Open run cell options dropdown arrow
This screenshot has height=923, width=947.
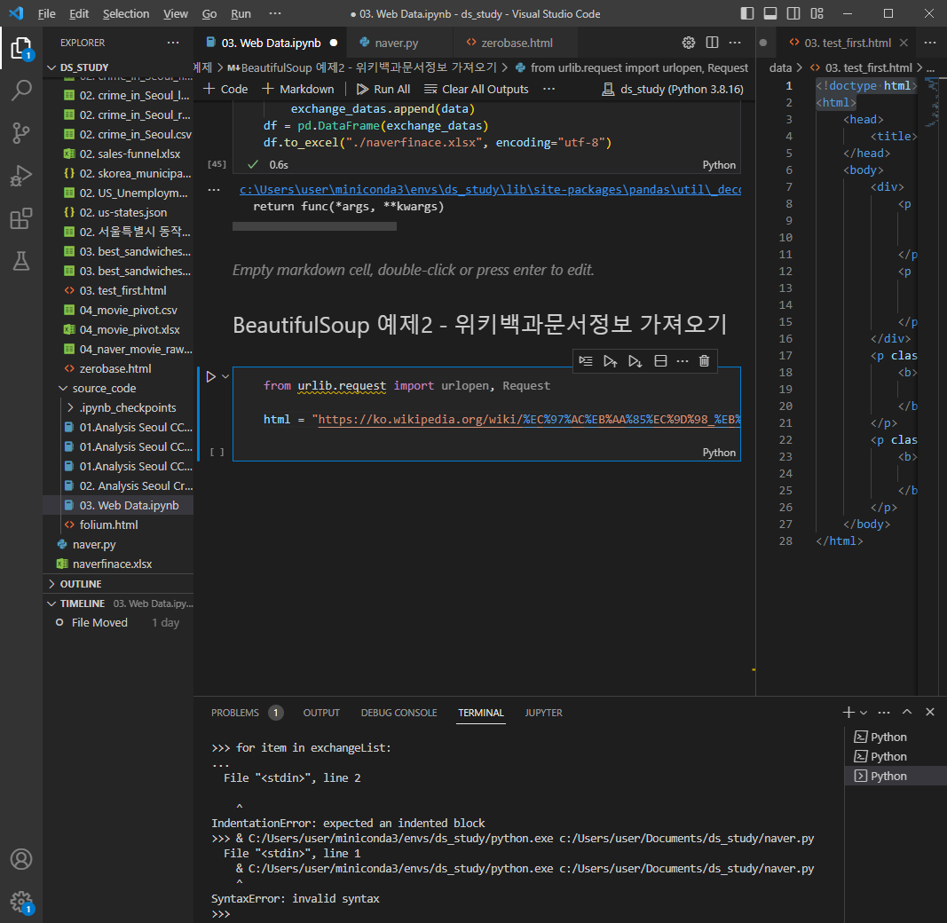(x=225, y=377)
